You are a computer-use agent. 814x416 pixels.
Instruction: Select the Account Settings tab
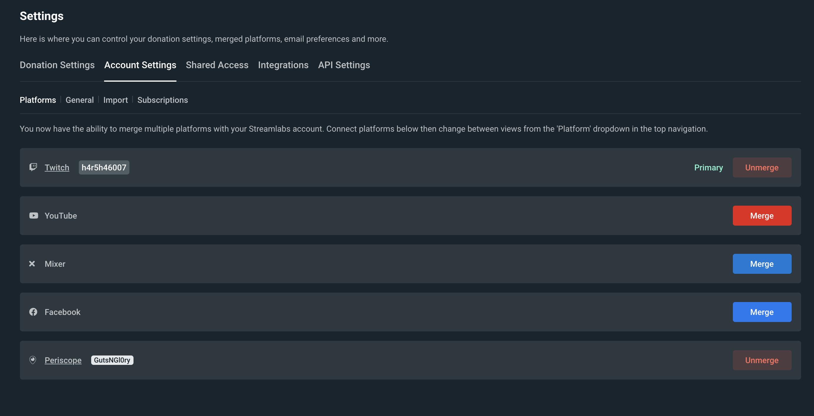tap(140, 65)
